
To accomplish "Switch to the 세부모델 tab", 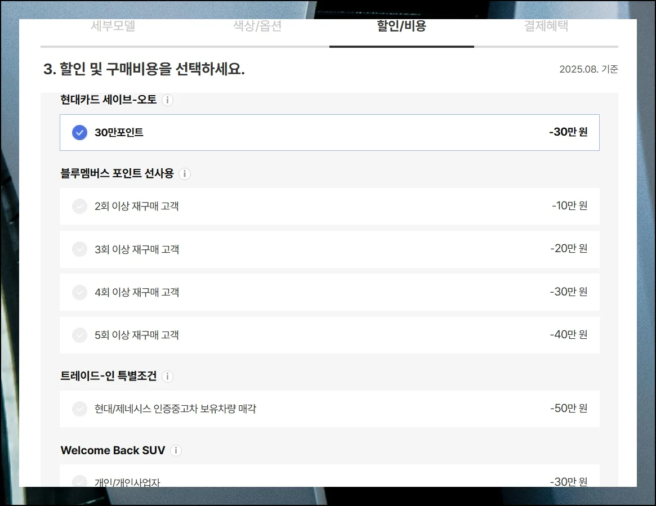I will 113,27.
